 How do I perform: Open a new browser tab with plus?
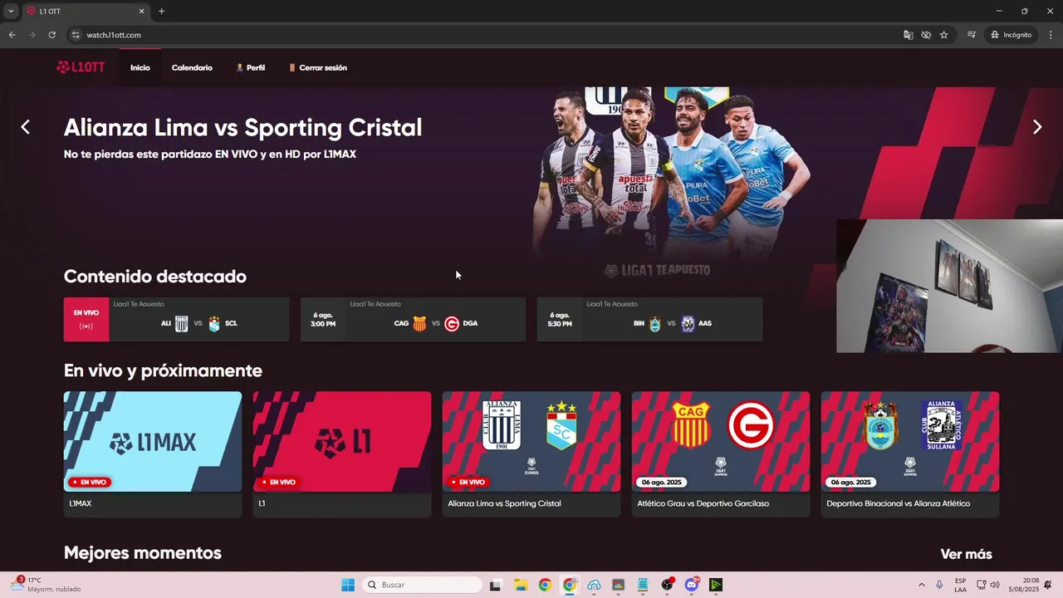point(161,12)
